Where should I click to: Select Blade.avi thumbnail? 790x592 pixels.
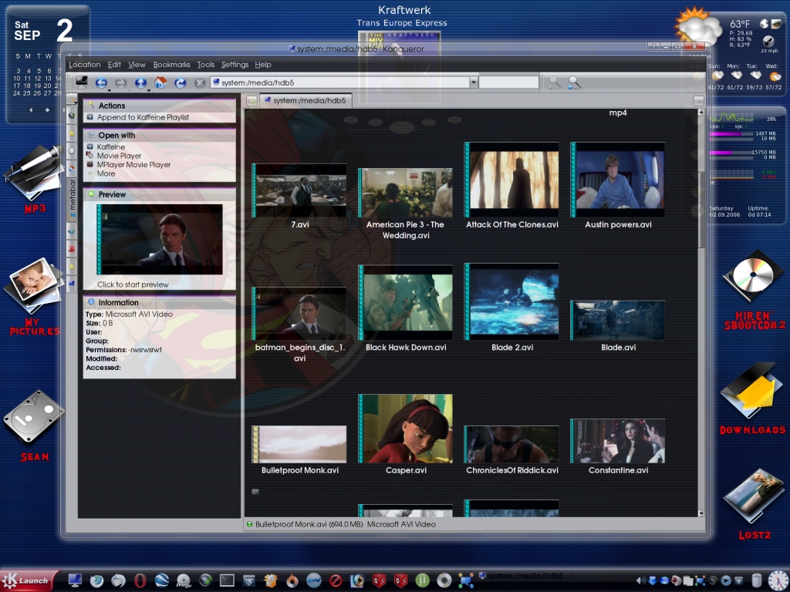618,321
